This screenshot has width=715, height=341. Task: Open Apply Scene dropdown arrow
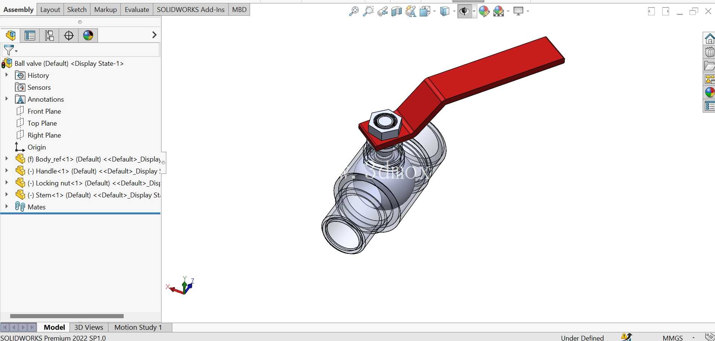[508, 11]
